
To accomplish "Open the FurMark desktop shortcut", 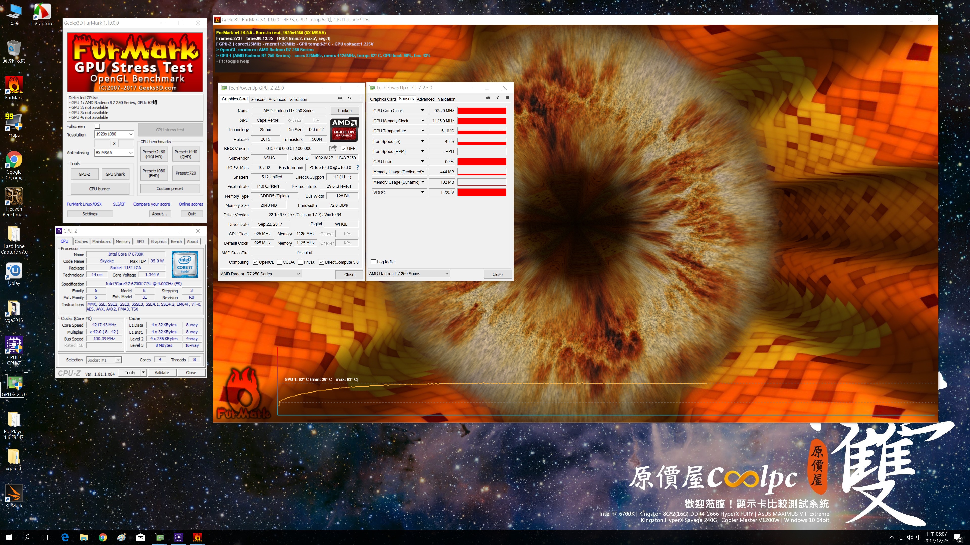I will 14,88.
